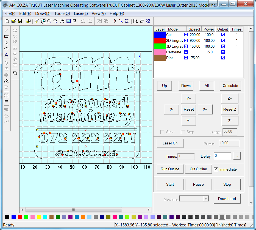Pick the red color swatch below the canvas
256x230 pixels.
[x=20, y=217]
